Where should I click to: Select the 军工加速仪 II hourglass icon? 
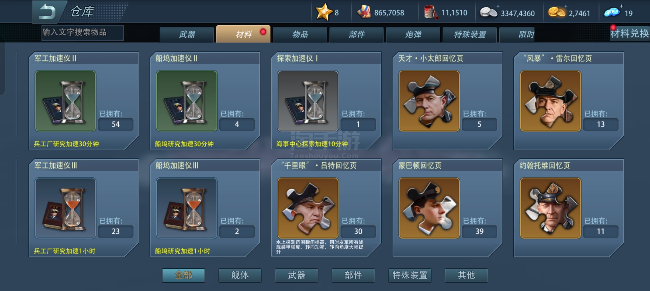click(65, 101)
